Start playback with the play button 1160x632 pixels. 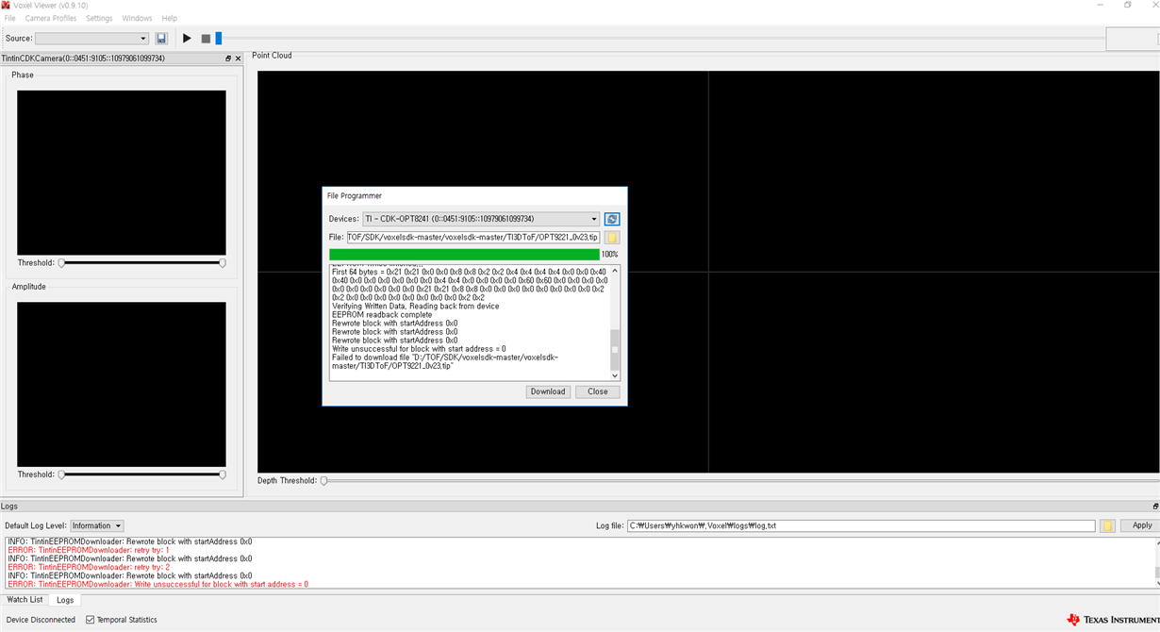point(187,39)
